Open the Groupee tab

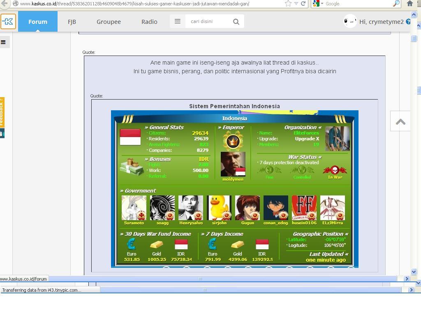[109, 22]
